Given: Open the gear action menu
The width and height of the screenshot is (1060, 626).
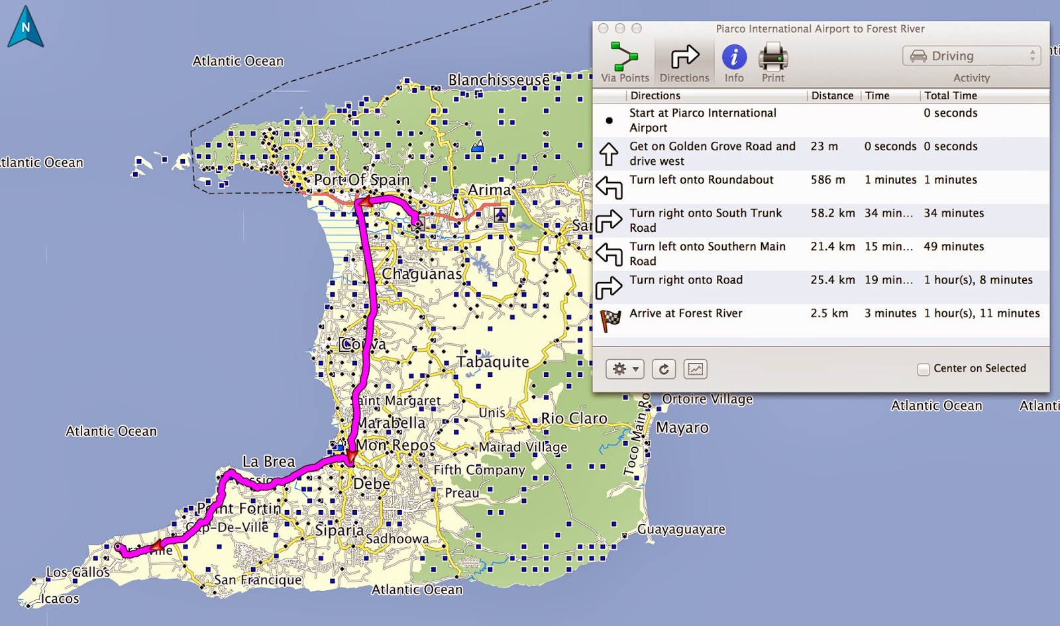Looking at the screenshot, I should [x=623, y=369].
